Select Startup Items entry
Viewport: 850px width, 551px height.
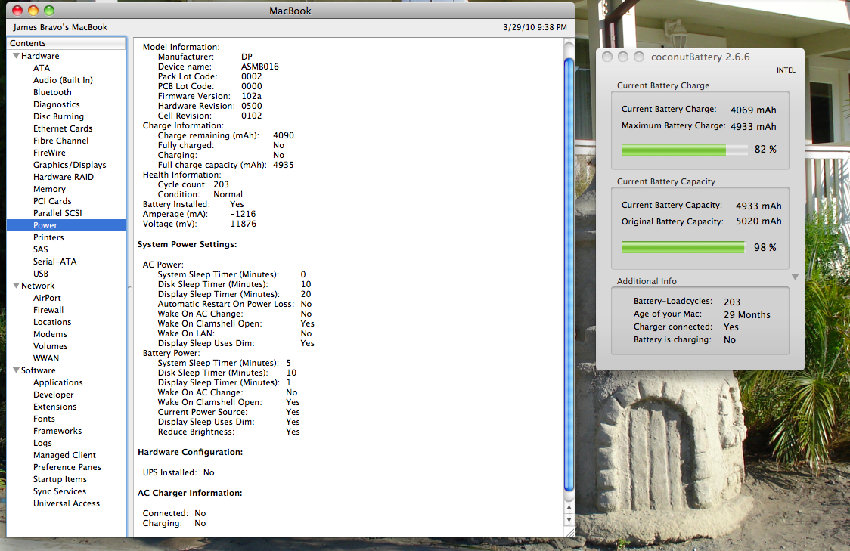point(60,479)
